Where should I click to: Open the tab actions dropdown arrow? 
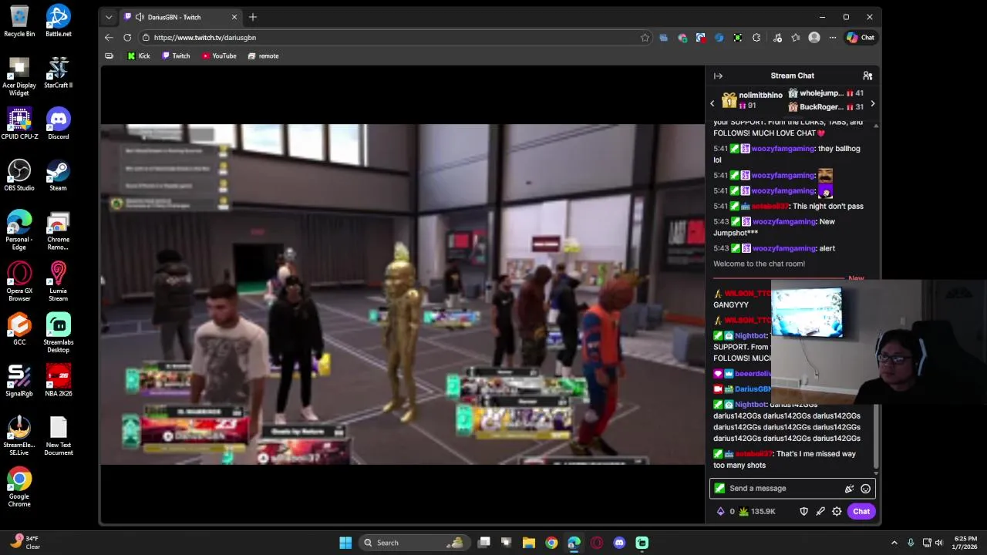(x=109, y=17)
